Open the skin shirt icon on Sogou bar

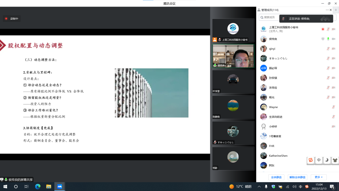[335, 160]
